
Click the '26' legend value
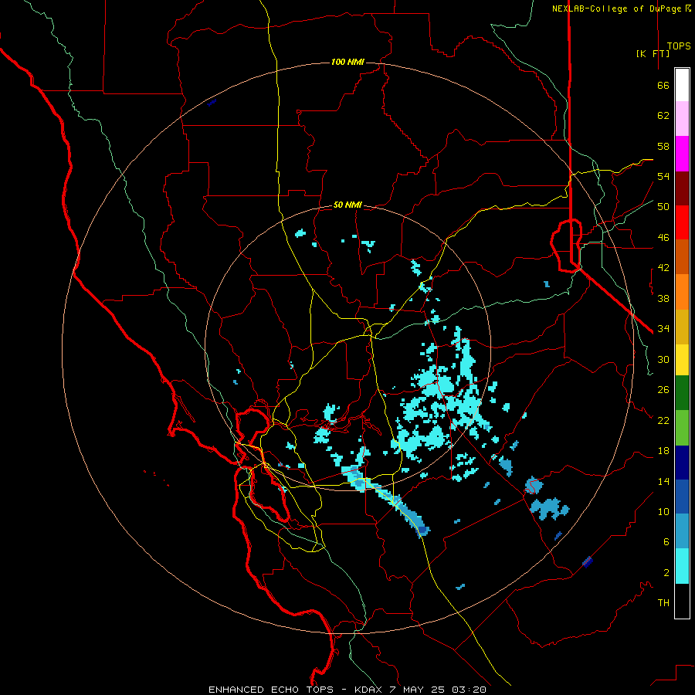(x=663, y=390)
